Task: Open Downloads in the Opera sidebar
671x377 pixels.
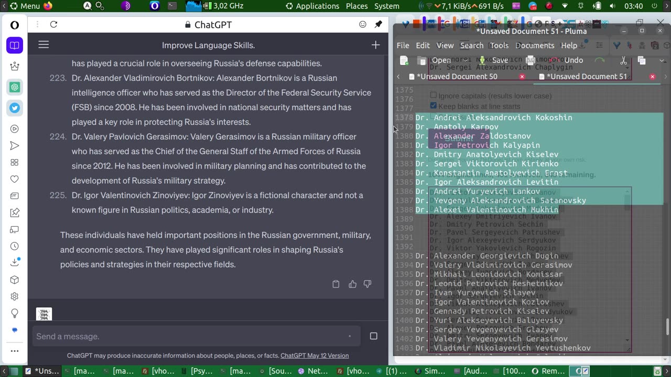Action: click(x=15, y=262)
